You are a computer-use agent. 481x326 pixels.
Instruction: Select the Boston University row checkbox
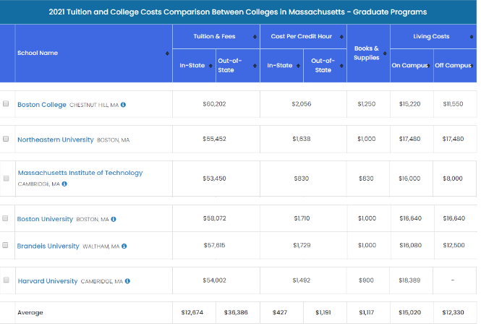5,218
